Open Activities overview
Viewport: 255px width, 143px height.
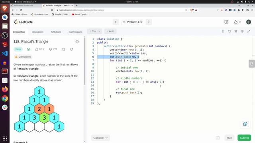(6, 2)
